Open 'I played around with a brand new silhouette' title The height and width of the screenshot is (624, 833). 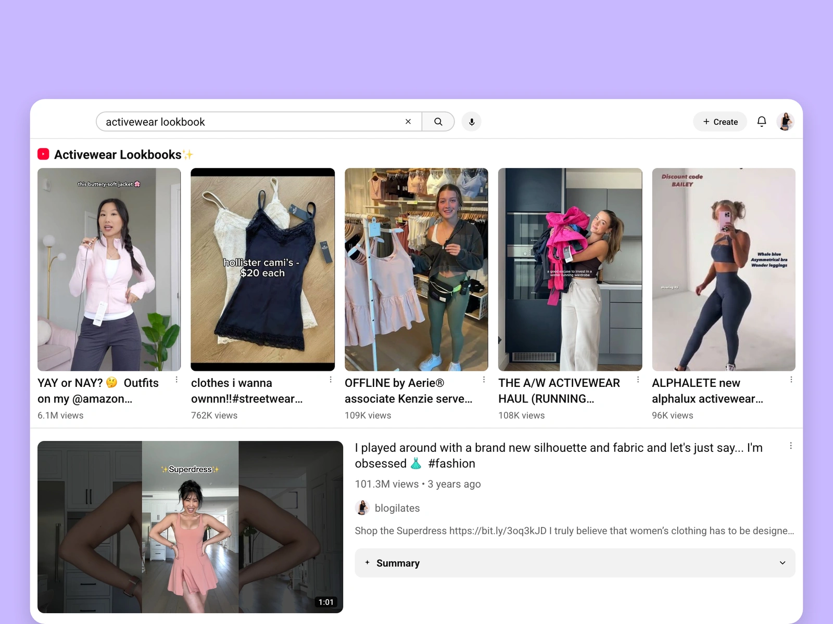(x=559, y=456)
